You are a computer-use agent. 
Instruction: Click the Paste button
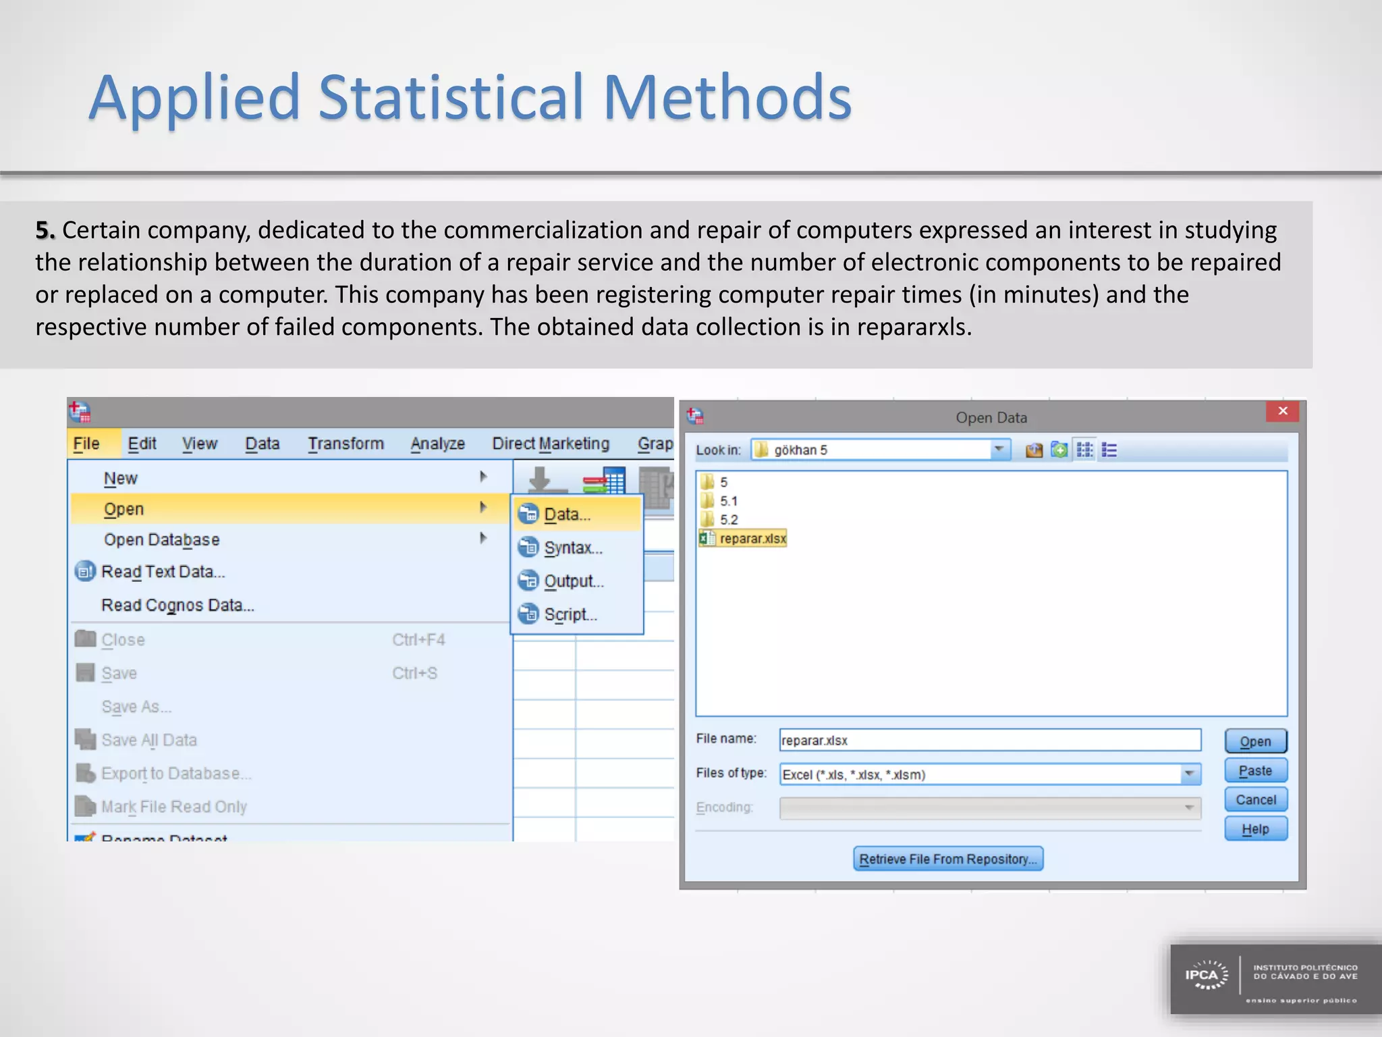[x=1256, y=770]
